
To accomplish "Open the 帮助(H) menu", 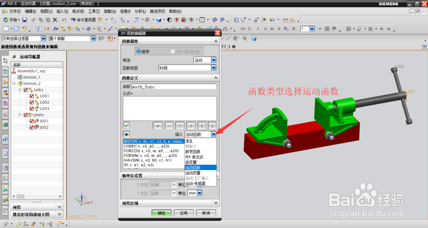I will click(175, 11).
